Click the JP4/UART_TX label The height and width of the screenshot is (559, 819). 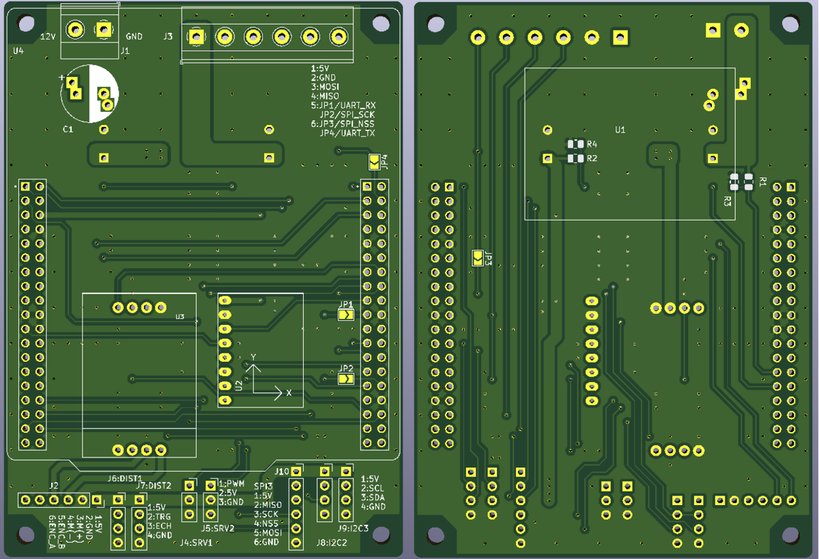[x=347, y=133]
